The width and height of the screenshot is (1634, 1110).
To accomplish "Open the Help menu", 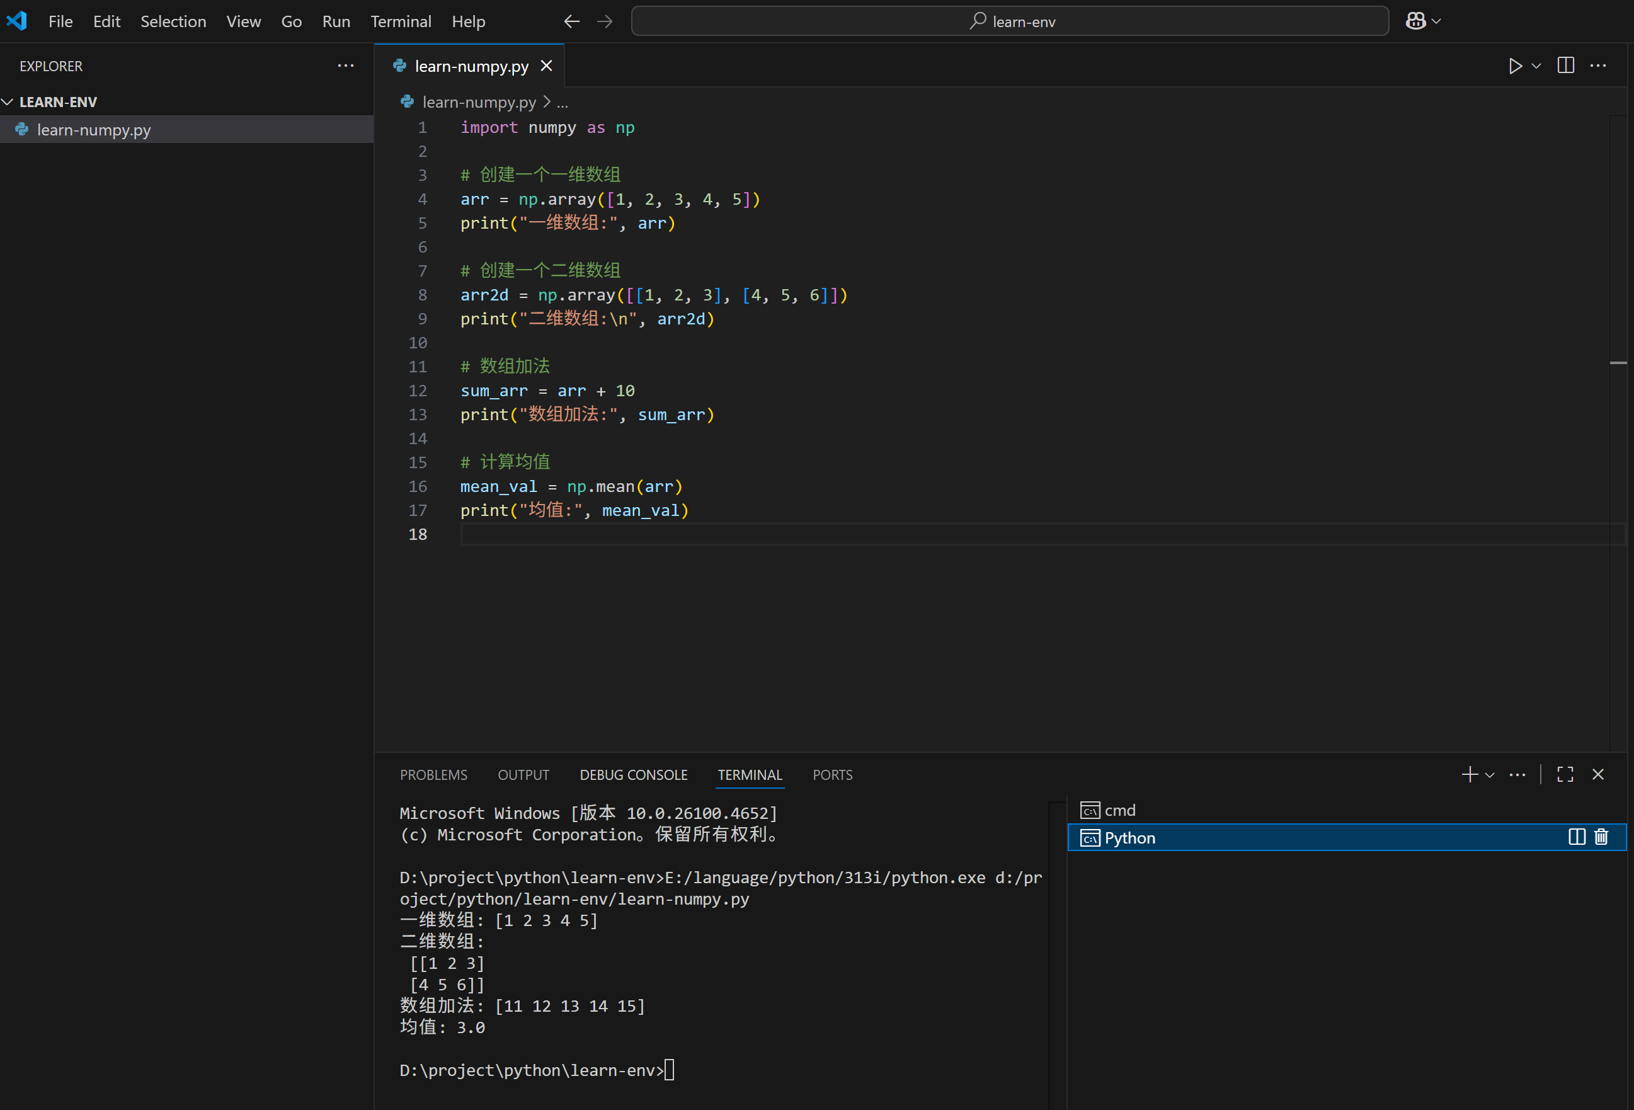I will 468,22.
